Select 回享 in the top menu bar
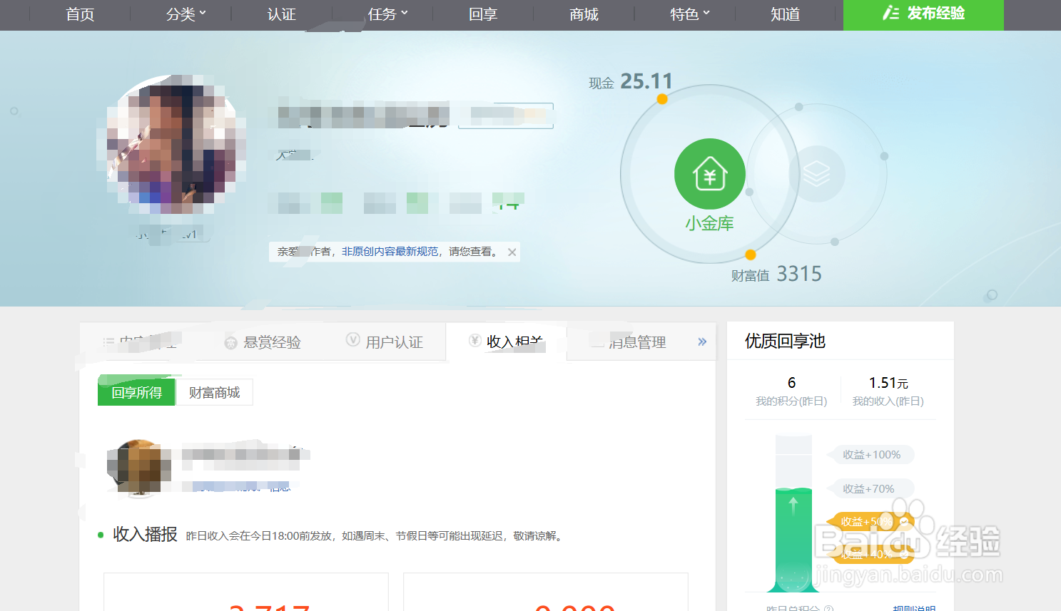 tap(483, 14)
